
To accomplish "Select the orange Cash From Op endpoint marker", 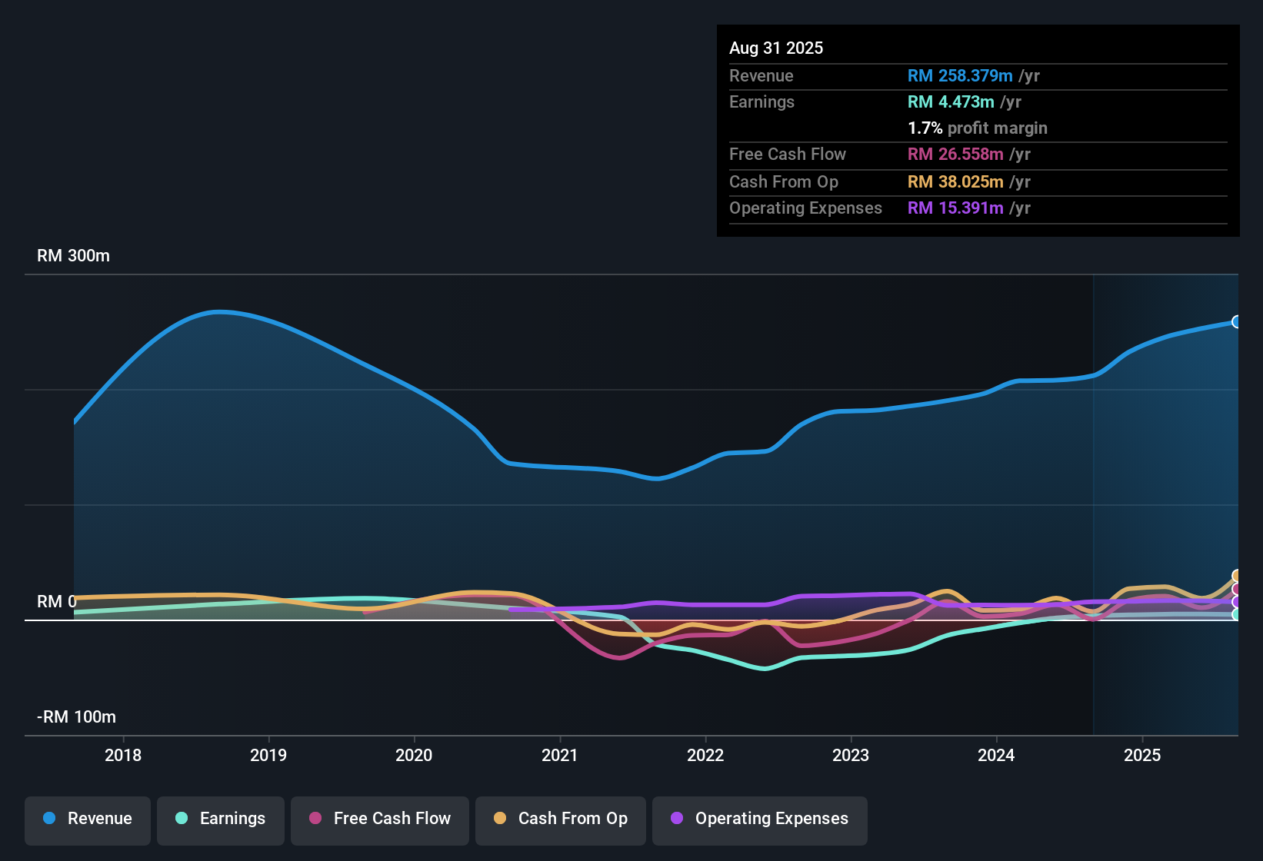I will 1235,575.
